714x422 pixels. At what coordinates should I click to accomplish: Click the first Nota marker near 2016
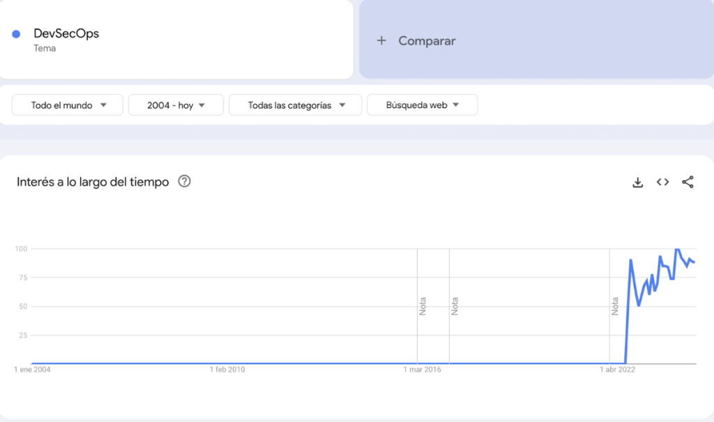(x=423, y=306)
